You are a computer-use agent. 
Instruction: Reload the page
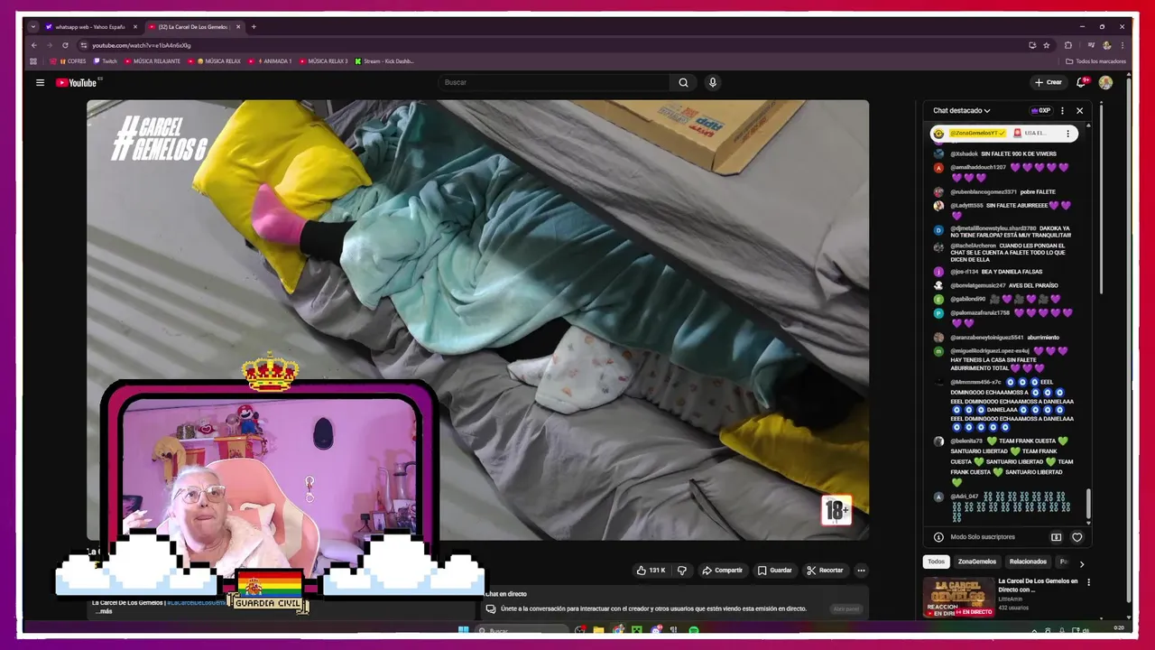point(65,45)
